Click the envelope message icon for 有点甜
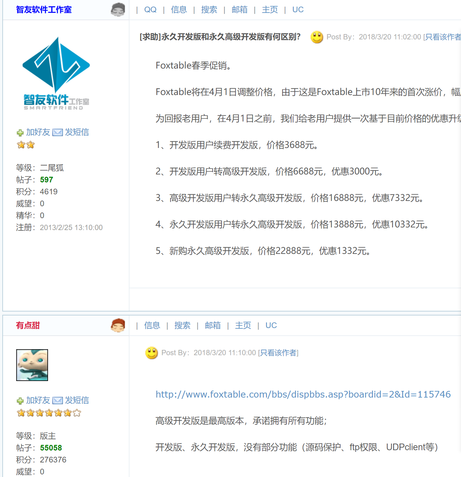 click(58, 401)
